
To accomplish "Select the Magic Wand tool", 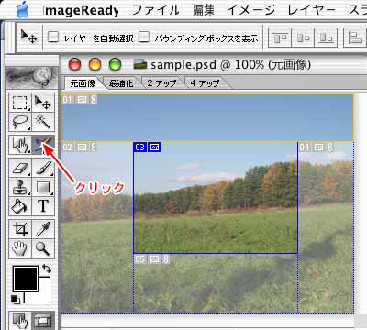I will [x=43, y=122].
